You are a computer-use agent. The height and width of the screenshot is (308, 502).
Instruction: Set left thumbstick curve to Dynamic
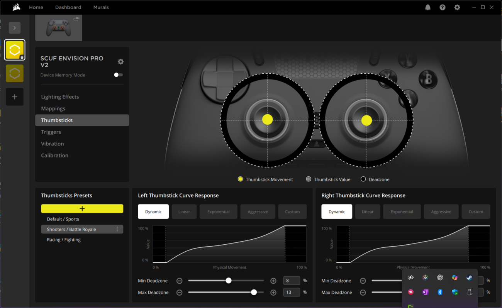(x=153, y=212)
